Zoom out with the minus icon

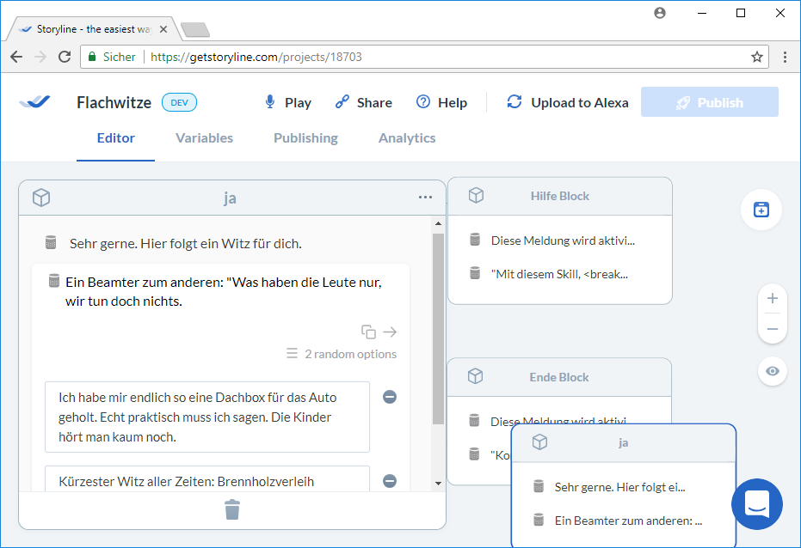[x=772, y=329]
